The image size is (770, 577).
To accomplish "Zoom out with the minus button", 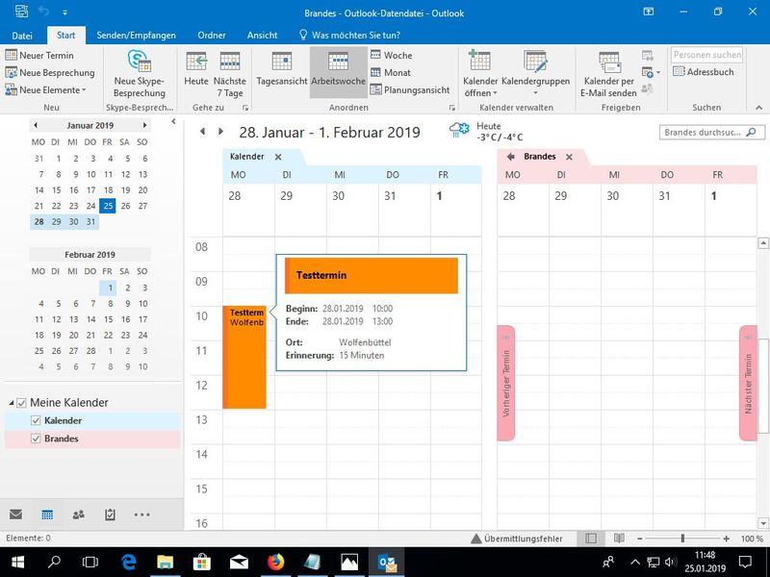I will coord(639,539).
